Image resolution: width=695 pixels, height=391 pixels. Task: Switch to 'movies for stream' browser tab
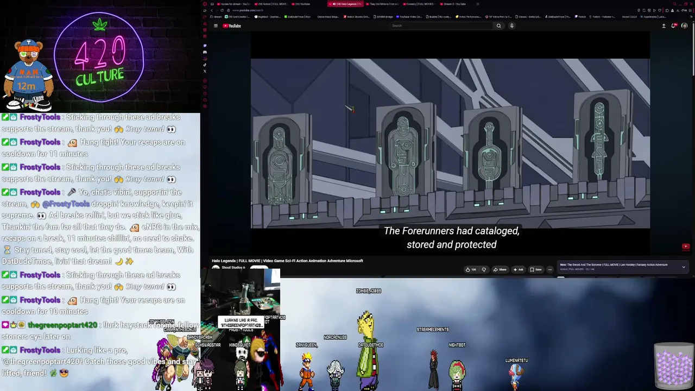233,4
